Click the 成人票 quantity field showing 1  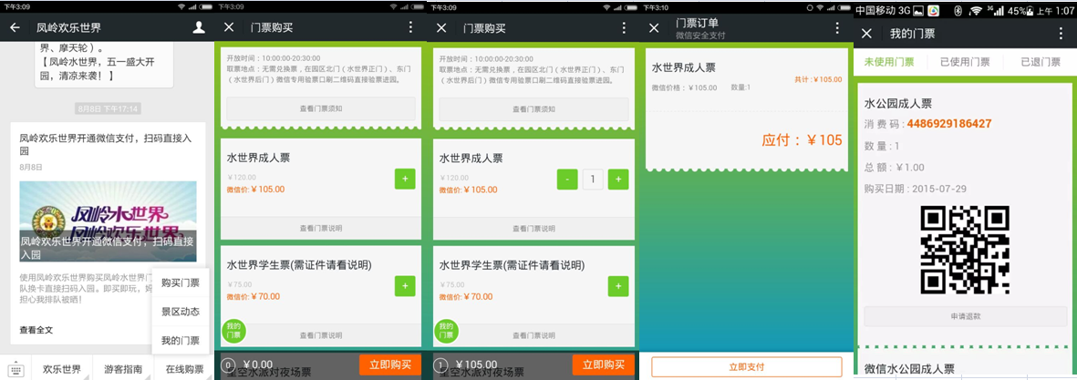click(593, 180)
